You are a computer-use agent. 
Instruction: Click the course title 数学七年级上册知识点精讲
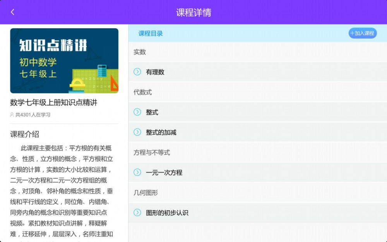(54, 103)
